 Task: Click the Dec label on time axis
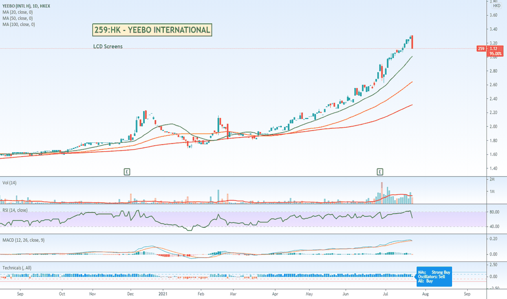(131, 294)
